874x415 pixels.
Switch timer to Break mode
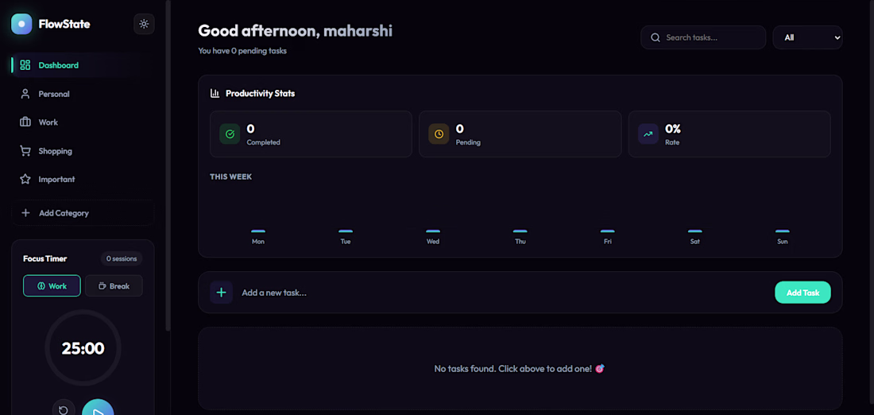pos(114,286)
